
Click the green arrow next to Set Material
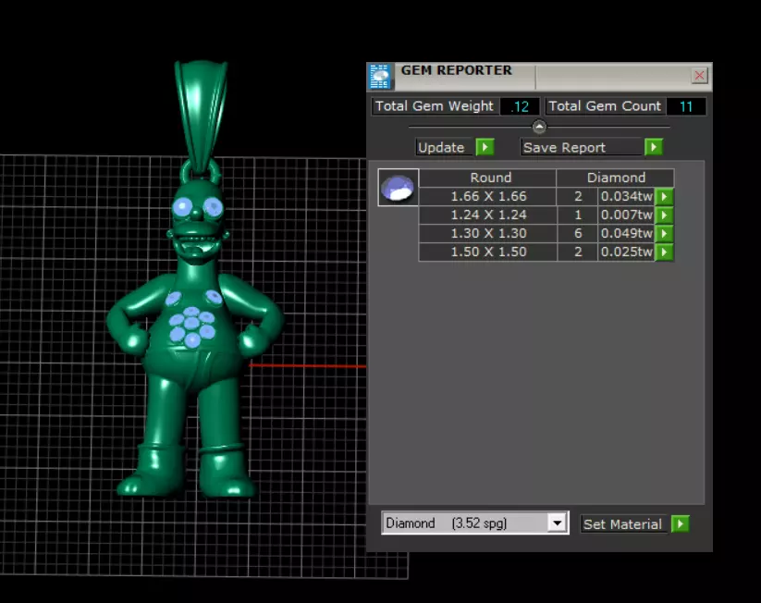pyautogui.click(x=681, y=523)
